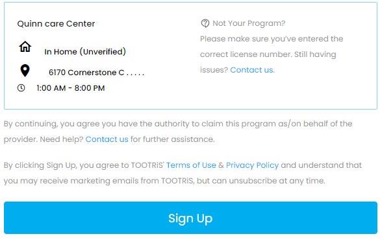The height and width of the screenshot is (245, 380).
Task: Click the truncated address ellipsis dots
Action: click(136, 75)
